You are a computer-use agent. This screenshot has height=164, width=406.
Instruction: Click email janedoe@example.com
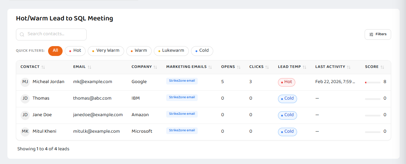98,115
